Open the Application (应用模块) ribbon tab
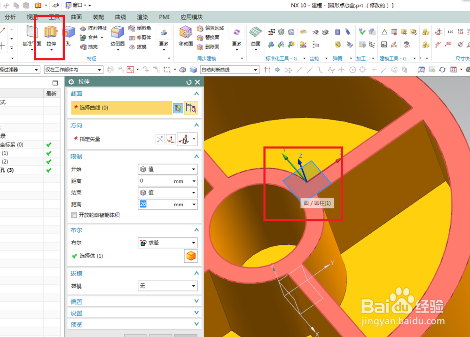This screenshot has width=470, height=337. click(x=192, y=17)
